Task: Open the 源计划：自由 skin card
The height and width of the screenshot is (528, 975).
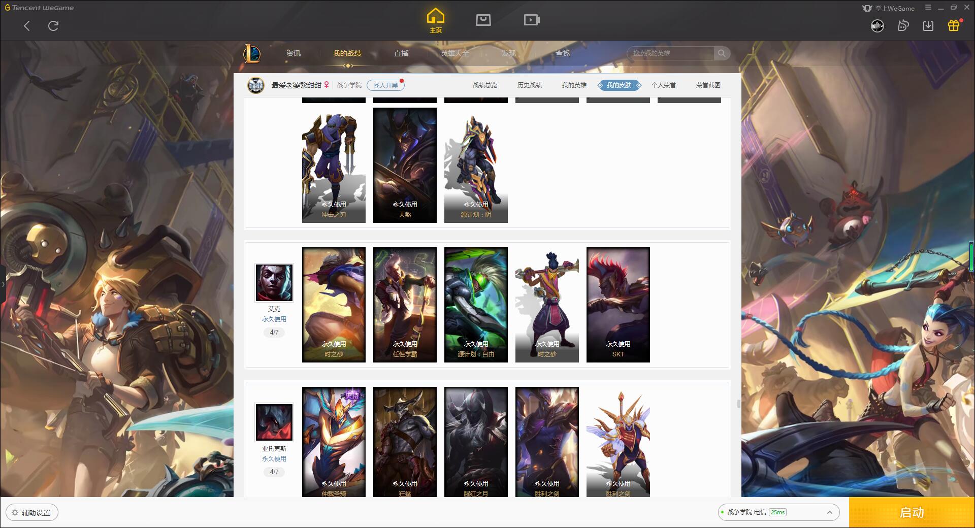Action: pyautogui.click(x=476, y=305)
